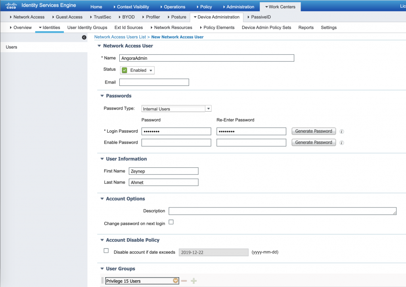The width and height of the screenshot is (406, 287).
Task: Go to User Identity Groups tab
Action: click(x=87, y=28)
